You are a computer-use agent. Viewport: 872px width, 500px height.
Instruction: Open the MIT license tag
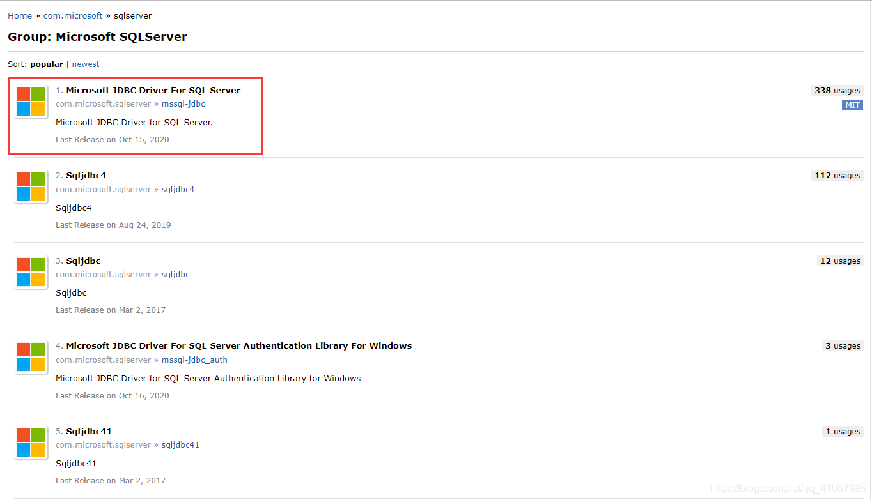pos(852,105)
